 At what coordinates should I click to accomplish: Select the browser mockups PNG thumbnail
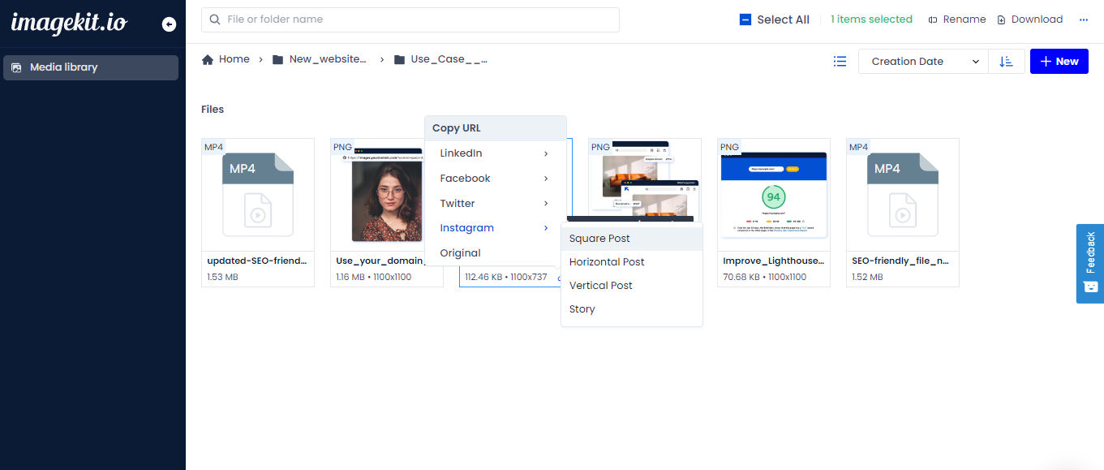tap(645, 179)
